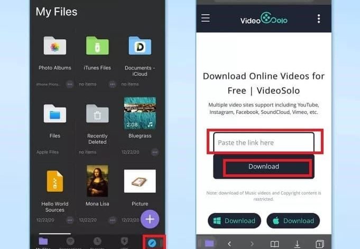This screenshot has height=249, width=360.
Task: Open more options for Hello World Sources
Action: (x=70, y=220)
